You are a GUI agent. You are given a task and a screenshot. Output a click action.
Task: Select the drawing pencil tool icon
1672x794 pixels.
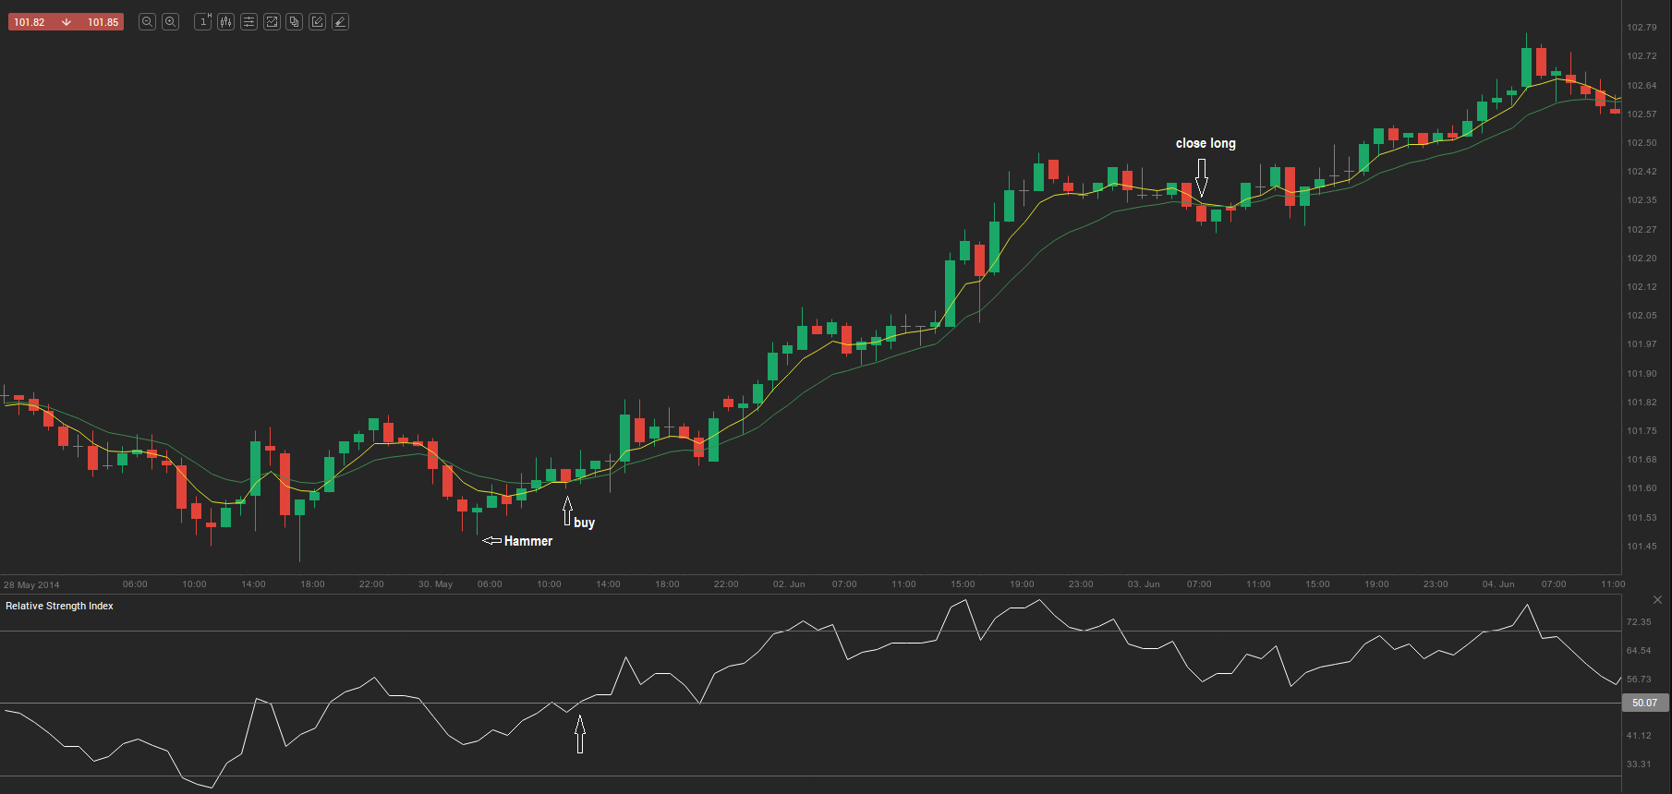pyautogui.click(x=318, y=22)
